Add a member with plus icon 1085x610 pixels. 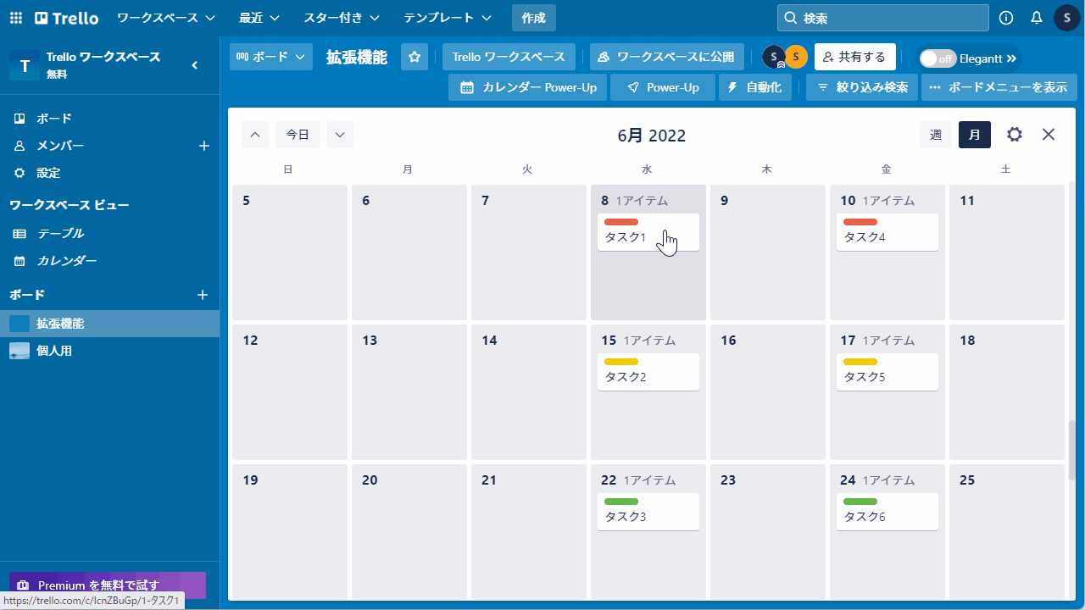point(203,146)
